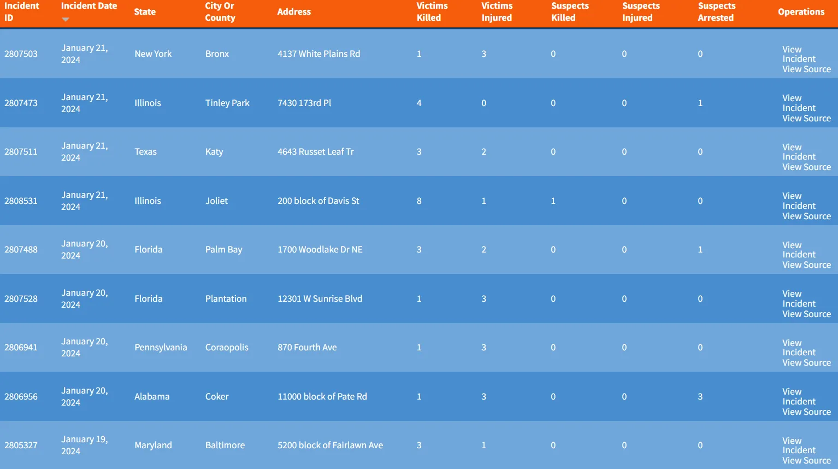Viewport: 838px width, 469px height.
Task: Click incident ID 2807473 cell
Action: (x=21, y=103)
